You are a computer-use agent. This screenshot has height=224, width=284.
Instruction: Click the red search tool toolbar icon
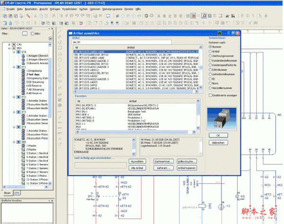(28, 15)
